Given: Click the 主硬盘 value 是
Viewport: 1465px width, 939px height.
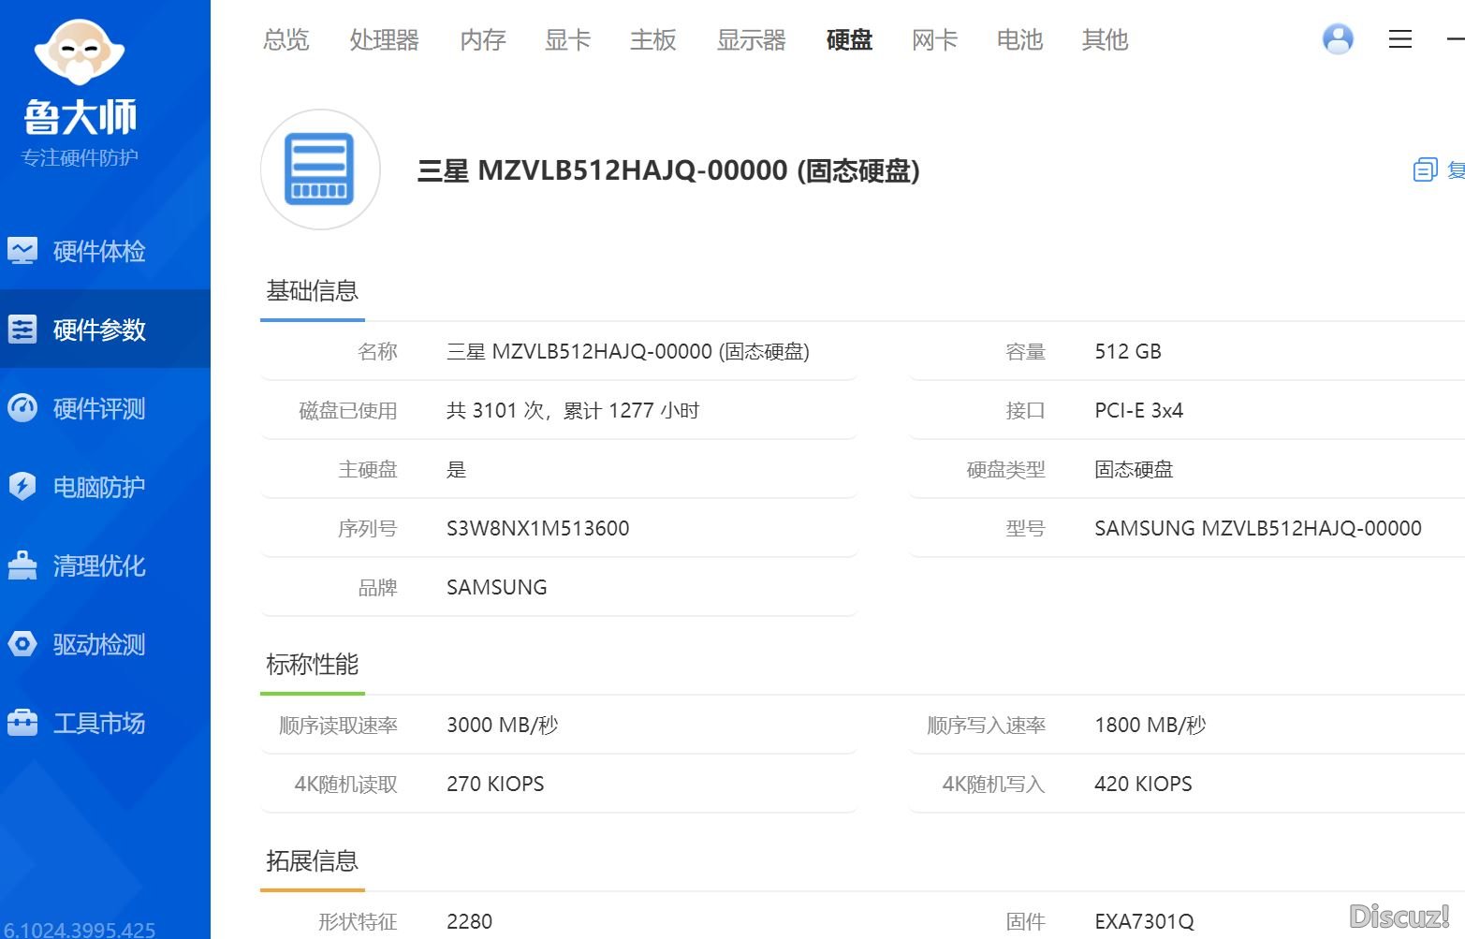Looking at the screenshot, I should tap(457, 469).
